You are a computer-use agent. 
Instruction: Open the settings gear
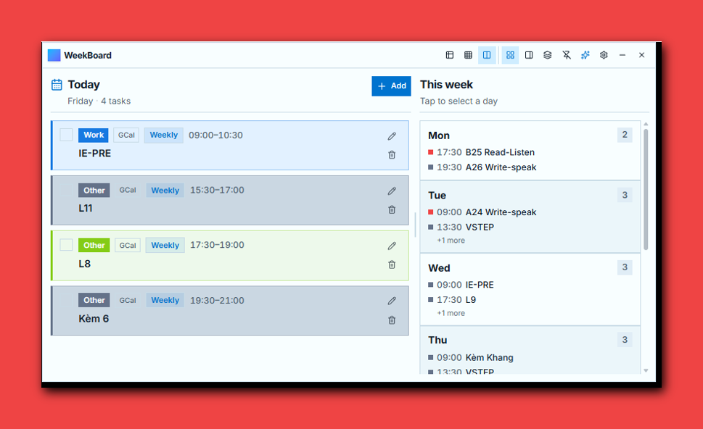pos(604,55)
